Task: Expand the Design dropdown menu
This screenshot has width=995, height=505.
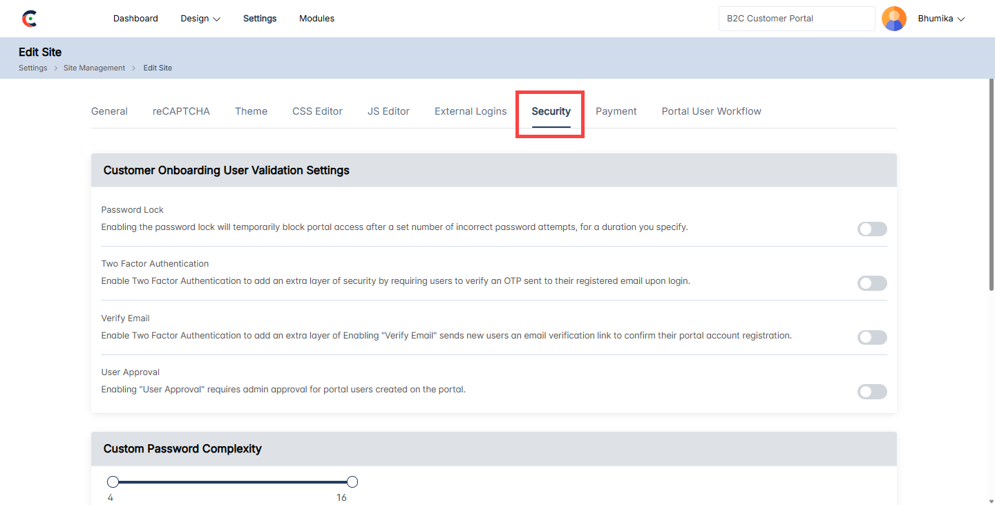Action: 200,19
